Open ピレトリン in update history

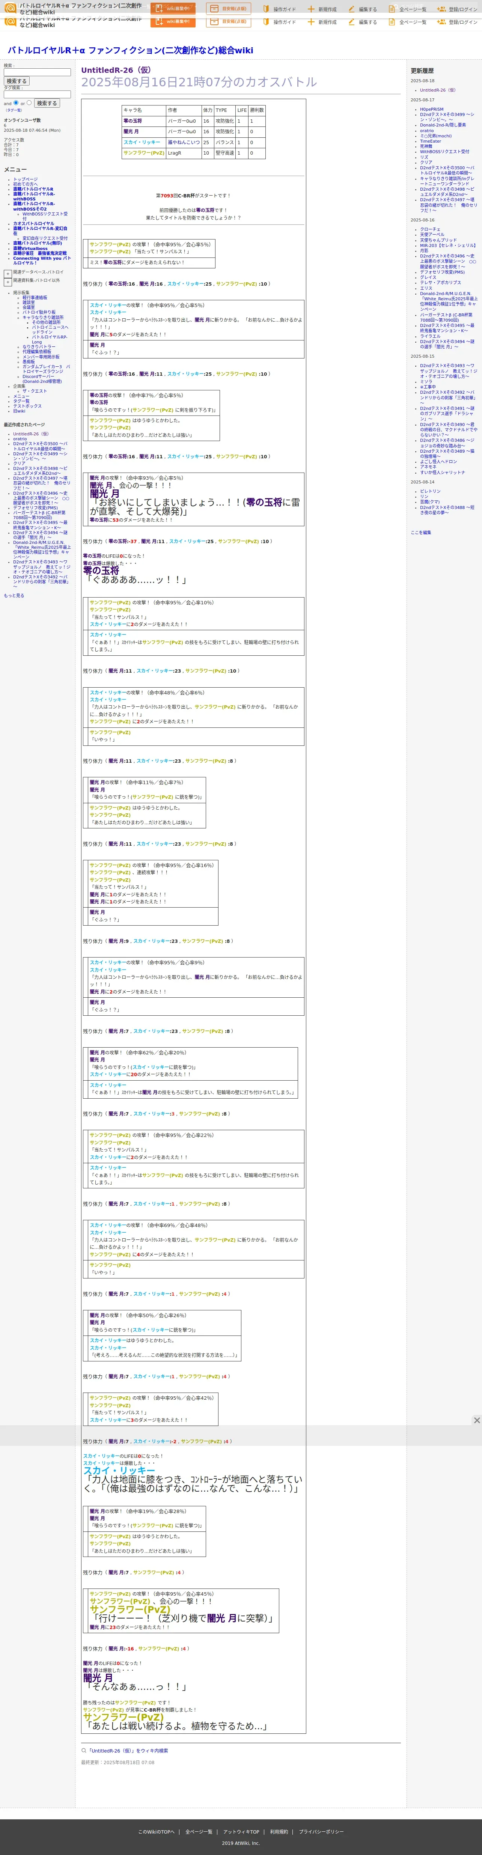(430, 492)
